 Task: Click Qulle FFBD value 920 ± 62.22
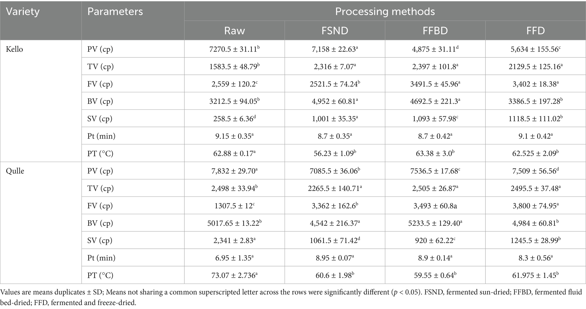pyautogui.click(x=435, y=240)
